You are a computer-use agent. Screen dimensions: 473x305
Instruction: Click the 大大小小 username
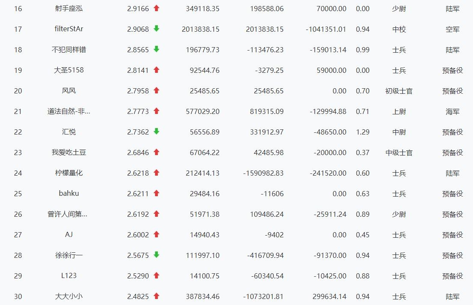[69, 296]
